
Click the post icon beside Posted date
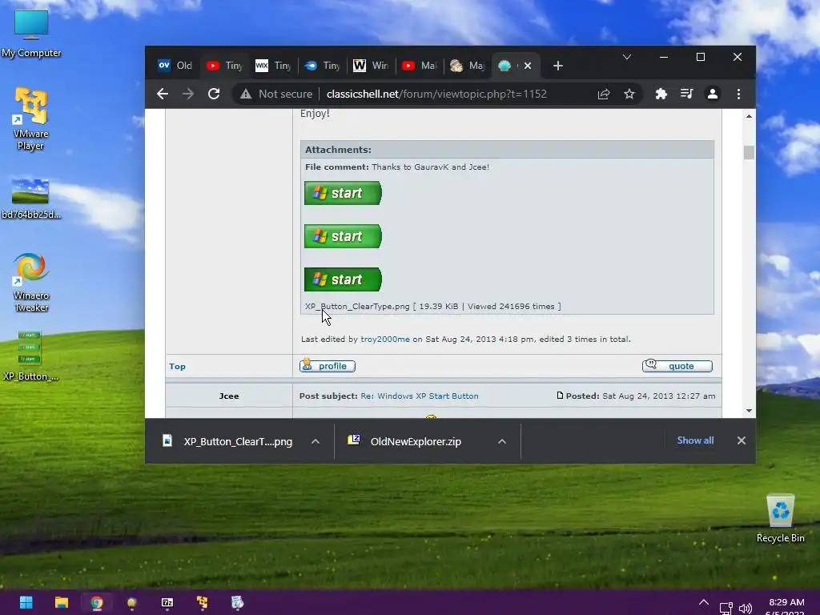point(560,396)
